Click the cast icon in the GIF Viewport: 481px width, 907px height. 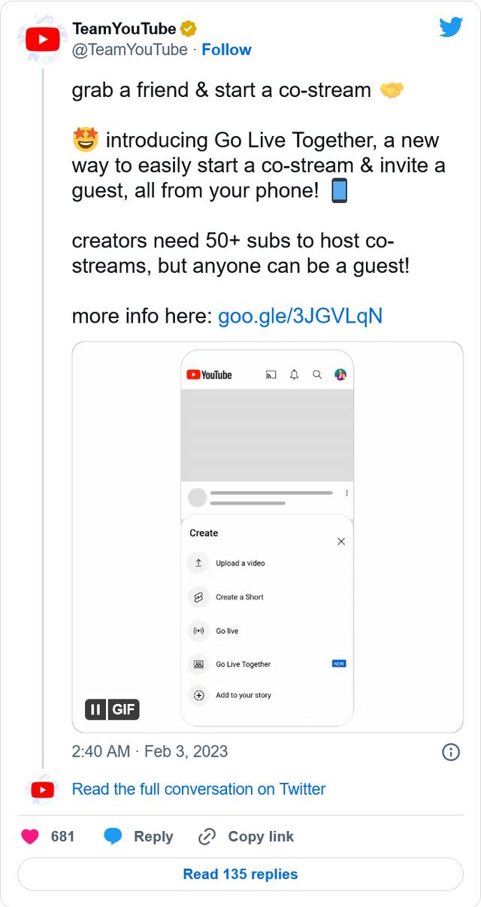click(x=271, y=375)
